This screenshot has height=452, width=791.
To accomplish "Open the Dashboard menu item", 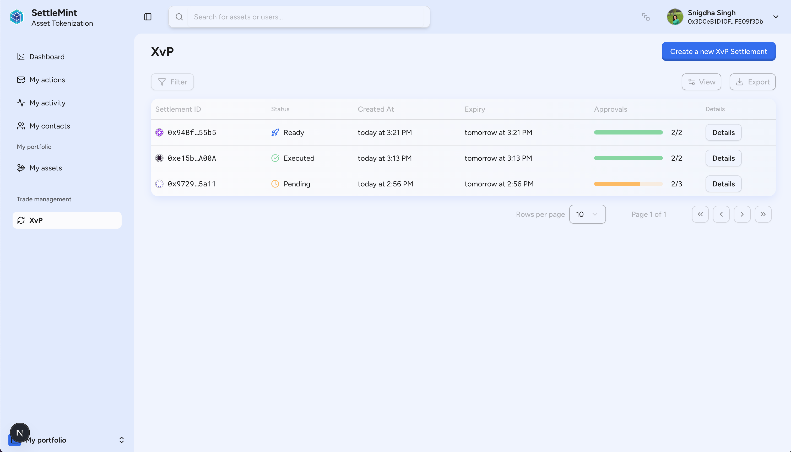I will point(47,57).
